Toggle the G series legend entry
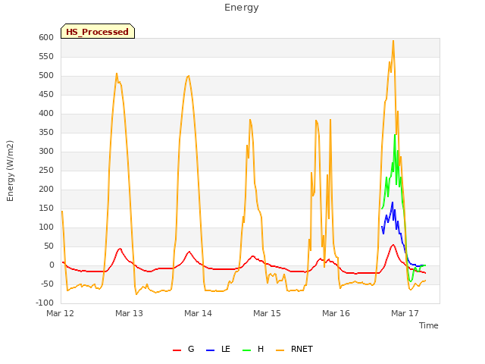Image resolution: width=485 pixels, height=364 pixels. click(x=183, y=350)
